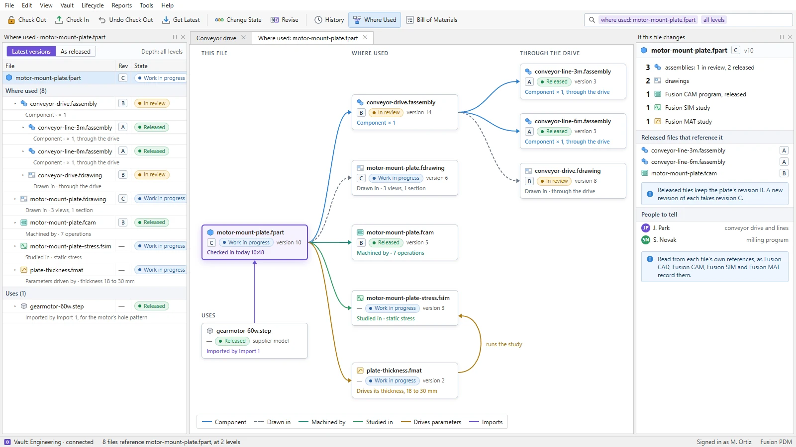This screenshot has width=796, height=447.
Task: Click the Check In upload icon
Action: [59, 20]
